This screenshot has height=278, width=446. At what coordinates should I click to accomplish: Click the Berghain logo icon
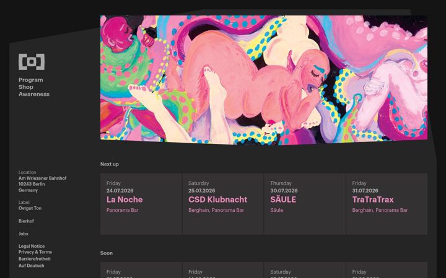point(32,62)
